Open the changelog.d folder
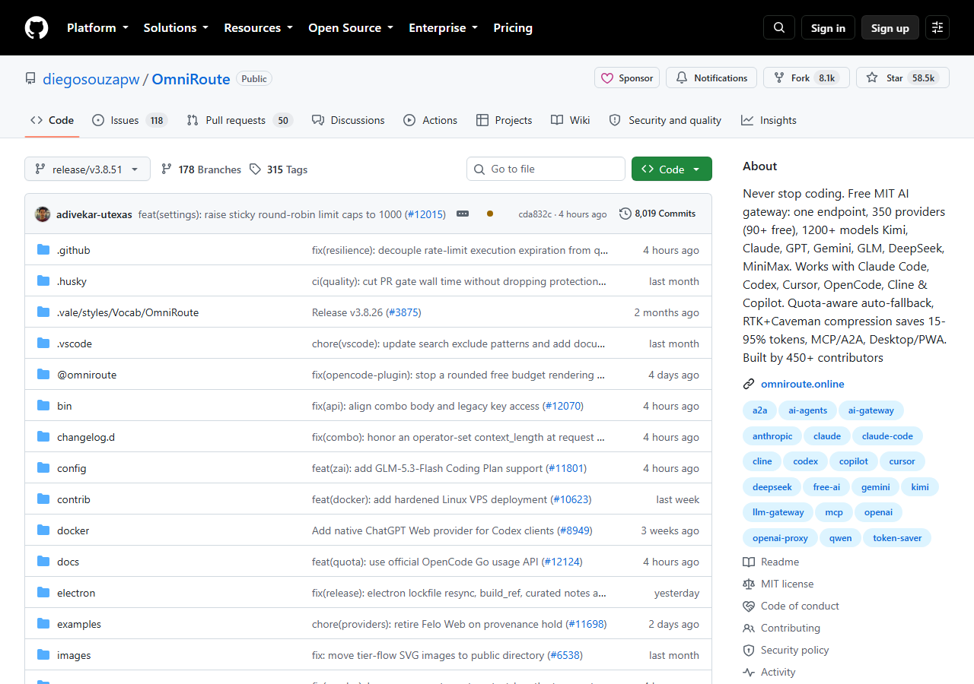Image resolution: width=974 pixels, height=684 pixels. click(x=86, y=437)
